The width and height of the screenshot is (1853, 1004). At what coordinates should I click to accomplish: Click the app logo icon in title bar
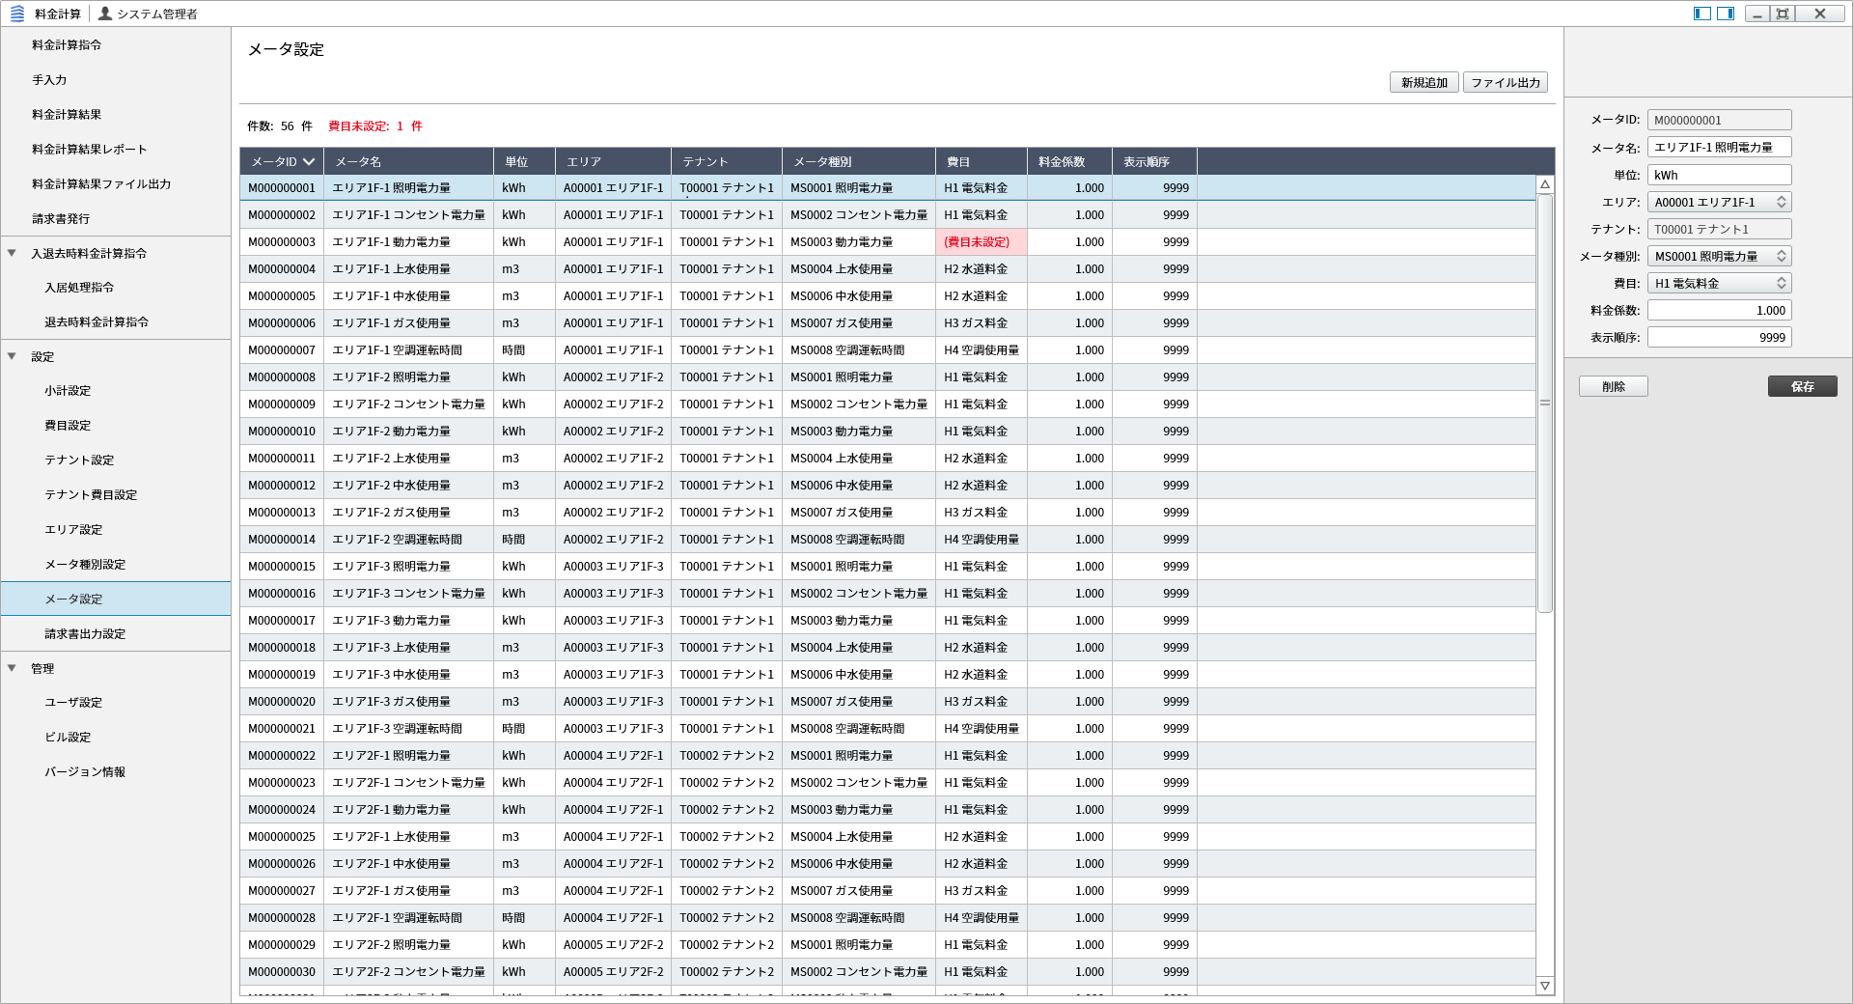16,14
